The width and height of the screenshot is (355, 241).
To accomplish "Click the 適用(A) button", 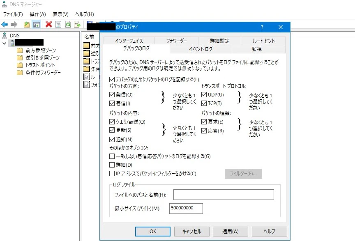I will 231,232.
